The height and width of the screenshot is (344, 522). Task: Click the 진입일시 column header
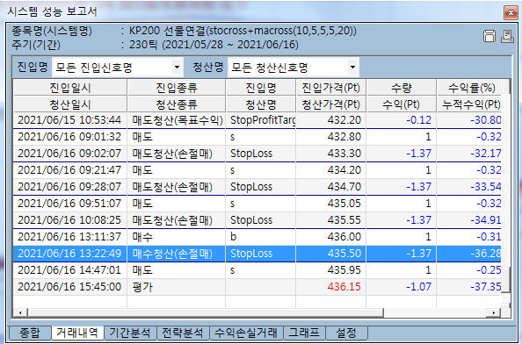70,88
